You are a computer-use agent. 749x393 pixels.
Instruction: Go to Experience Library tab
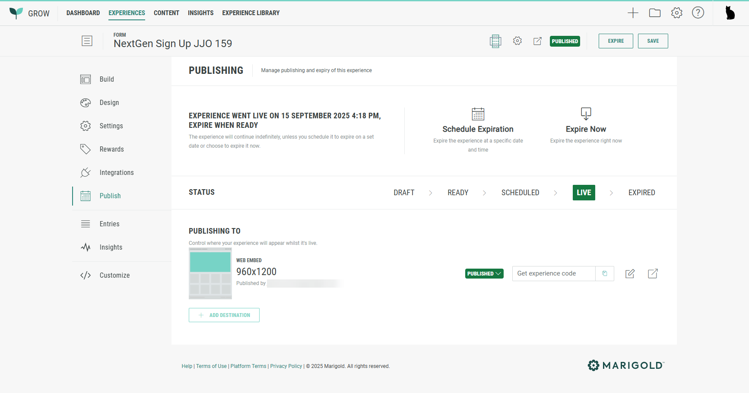pyautogui.click(x=251, y=13)
